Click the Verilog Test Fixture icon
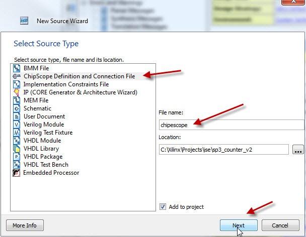Viewport: 306px width, 237px height. [17, 133]
